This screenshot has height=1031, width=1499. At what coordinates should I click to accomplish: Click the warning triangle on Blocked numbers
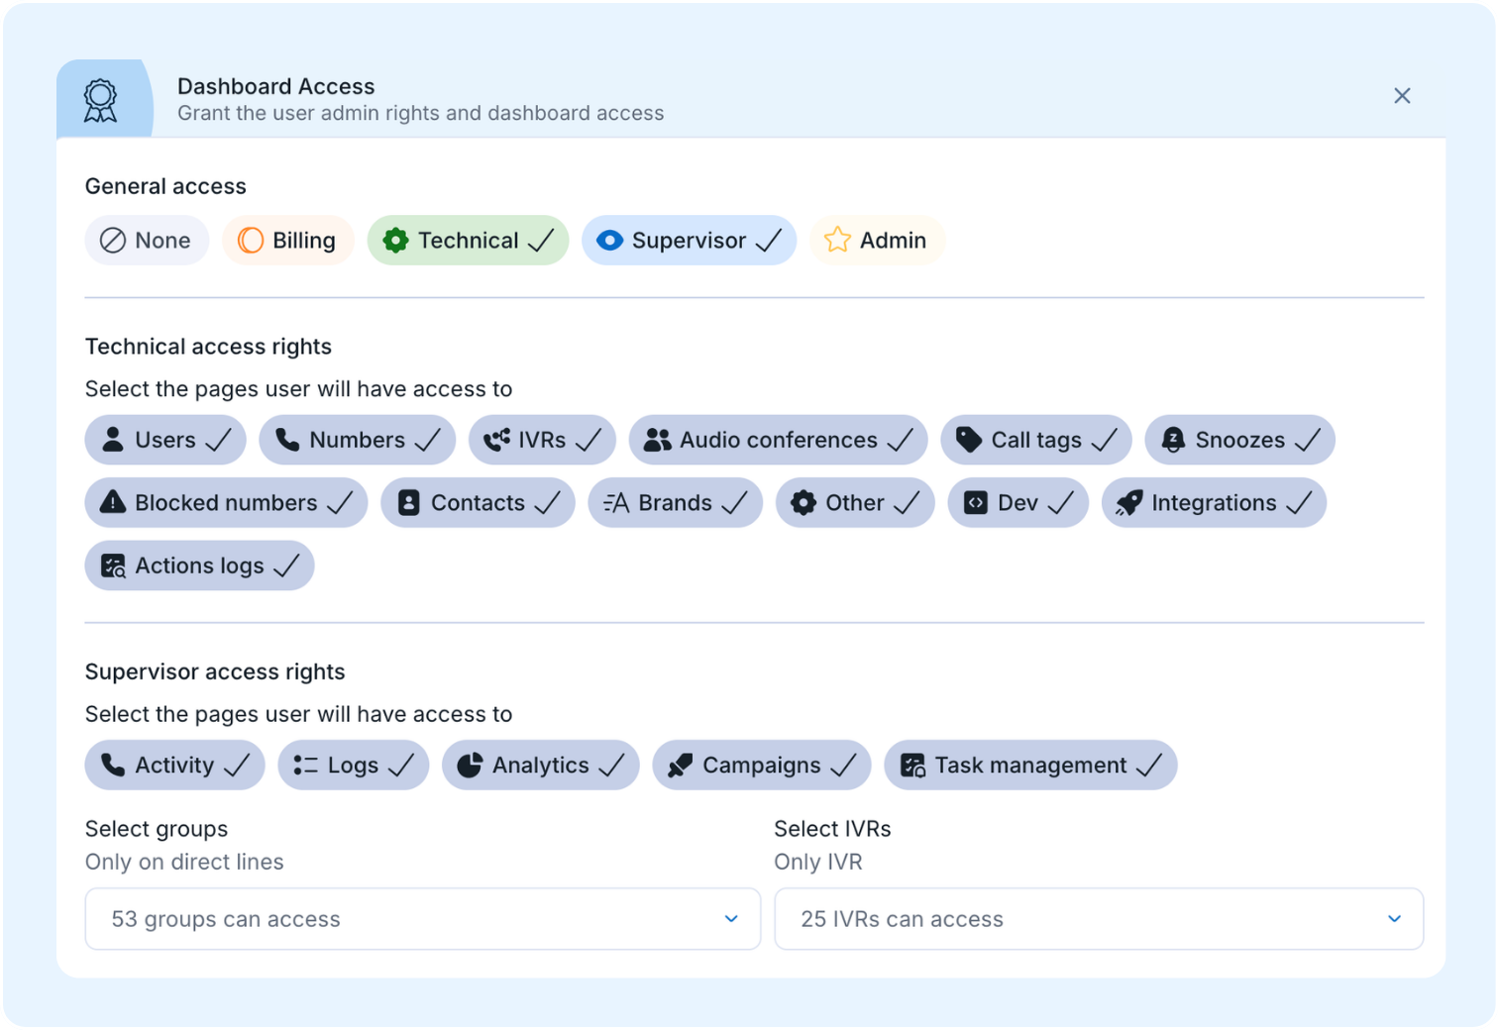click(113, 503)
